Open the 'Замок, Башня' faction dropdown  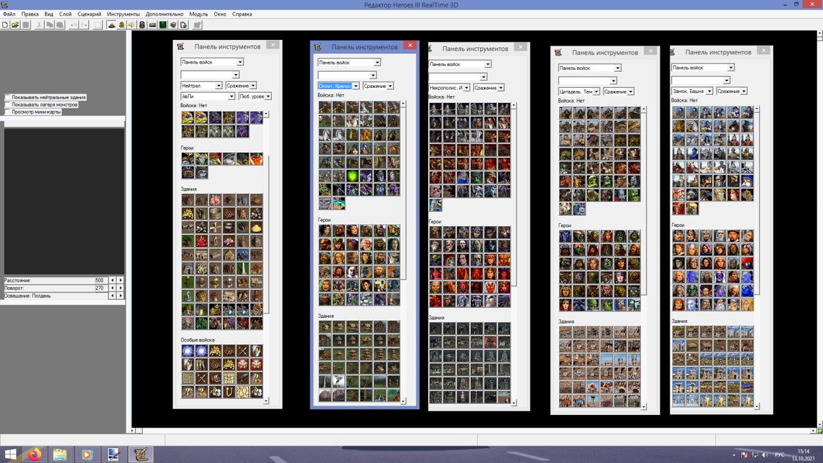pos(692,91)
